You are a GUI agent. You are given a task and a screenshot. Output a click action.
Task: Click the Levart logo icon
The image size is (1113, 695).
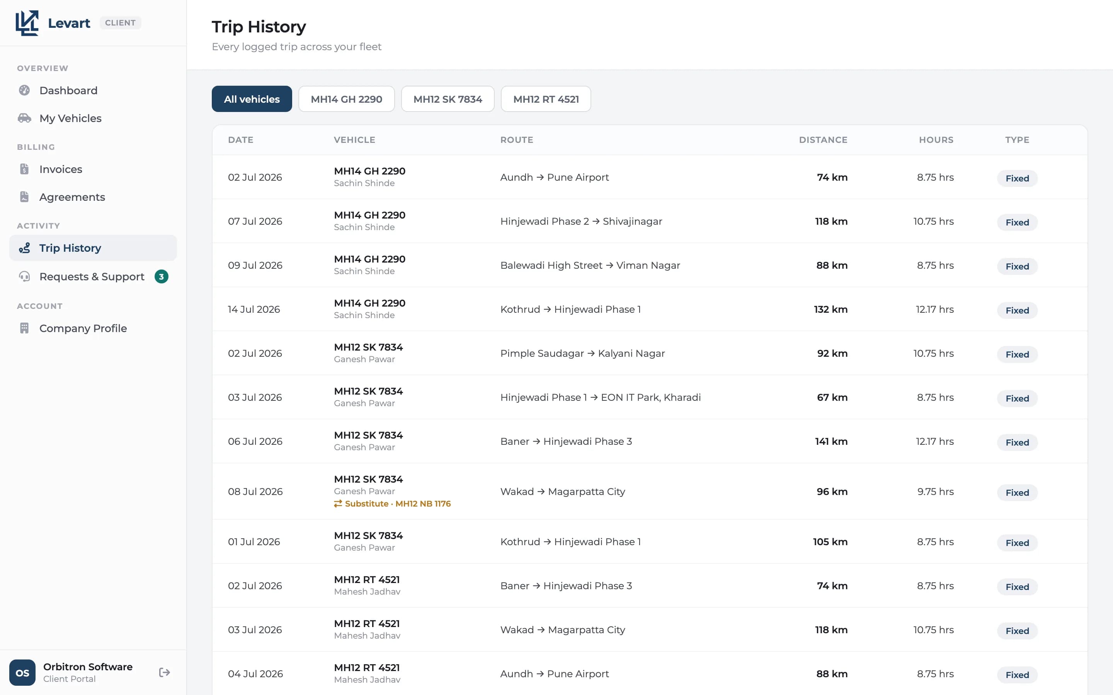27,23
